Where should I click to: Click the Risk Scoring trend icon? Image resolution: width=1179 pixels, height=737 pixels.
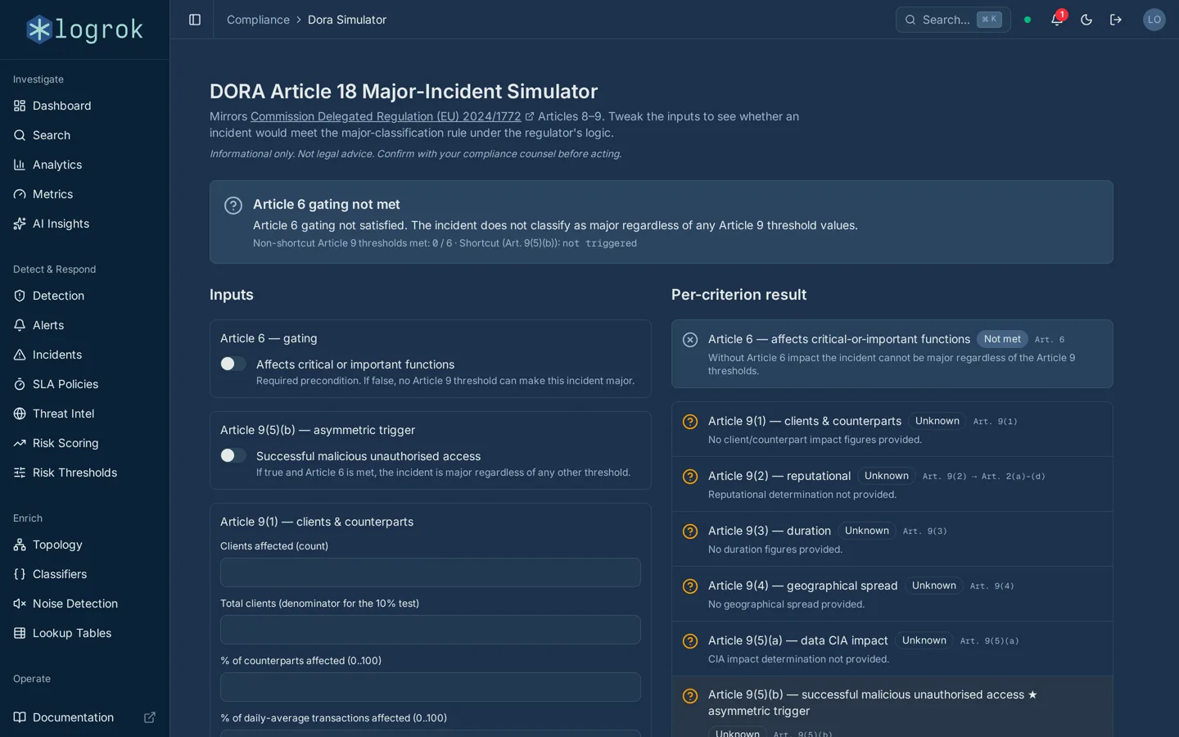(x=20, y=443)
